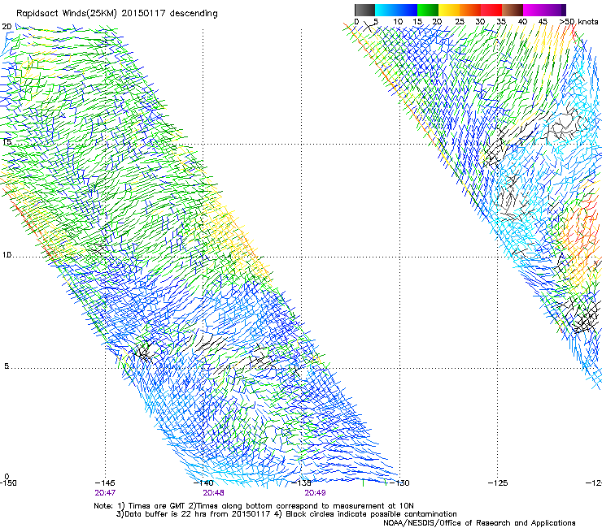Click the legend number 45
This screenshot has height=528, width=602.
point(543,22)
